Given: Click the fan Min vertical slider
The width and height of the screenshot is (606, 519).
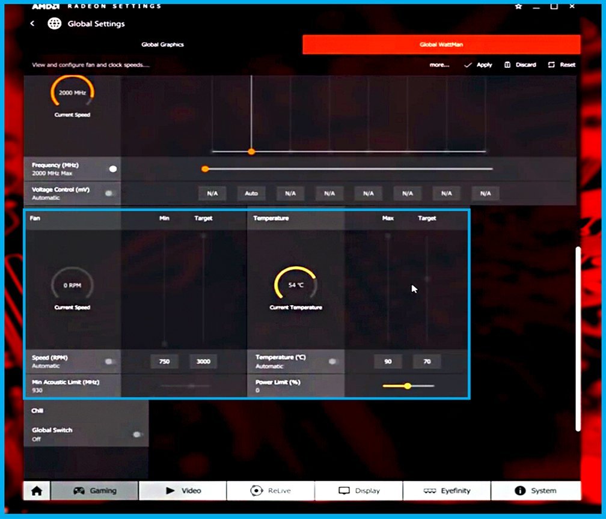Looking at the screenshot, I should point(164,290).
